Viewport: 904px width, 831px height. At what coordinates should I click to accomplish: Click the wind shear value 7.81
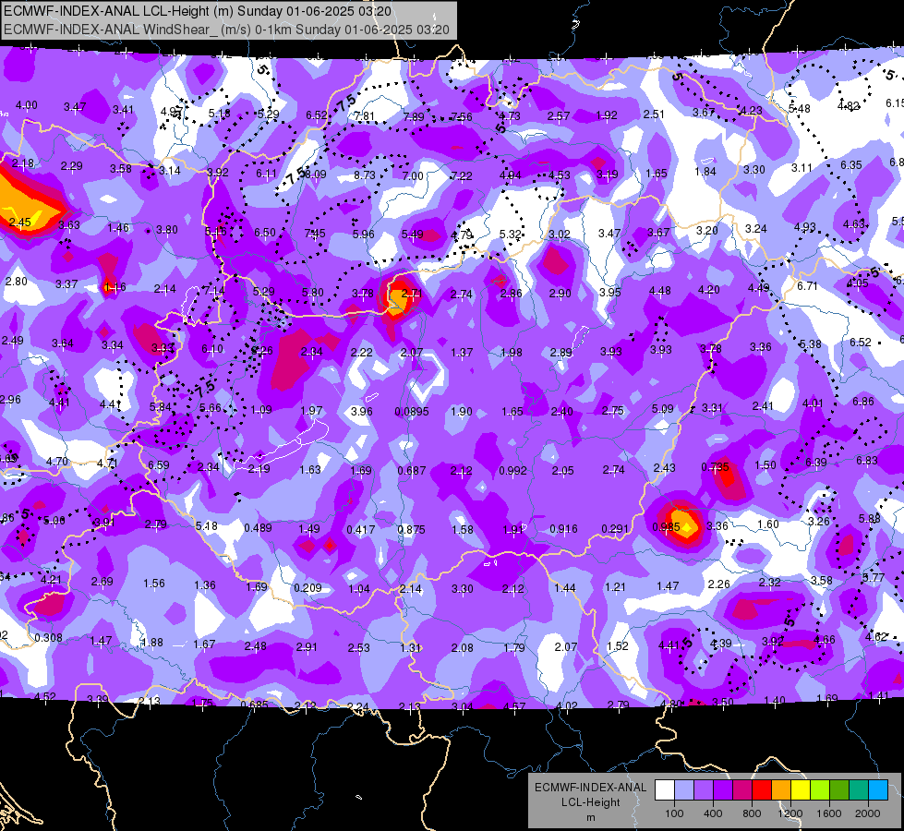(x=365, y=116)
